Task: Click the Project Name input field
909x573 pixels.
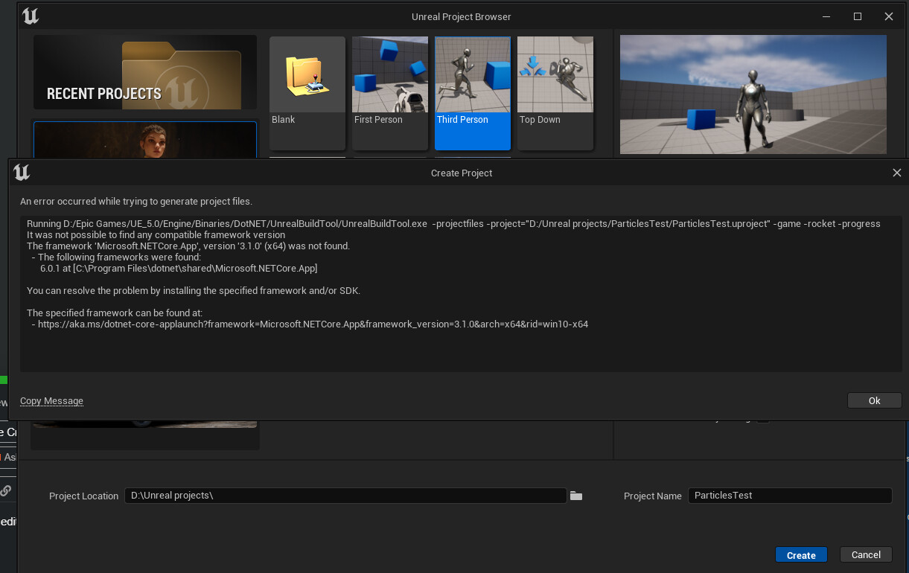Action: 790,496
